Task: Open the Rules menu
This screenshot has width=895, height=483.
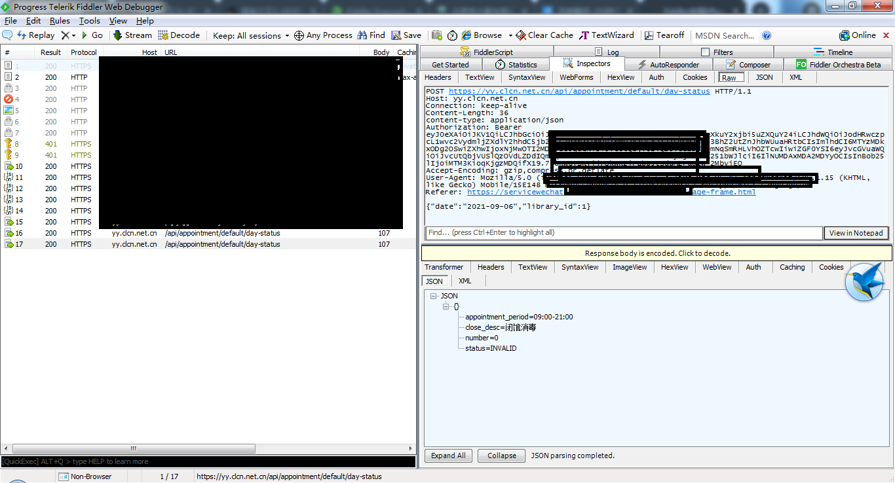Action: 60,21
